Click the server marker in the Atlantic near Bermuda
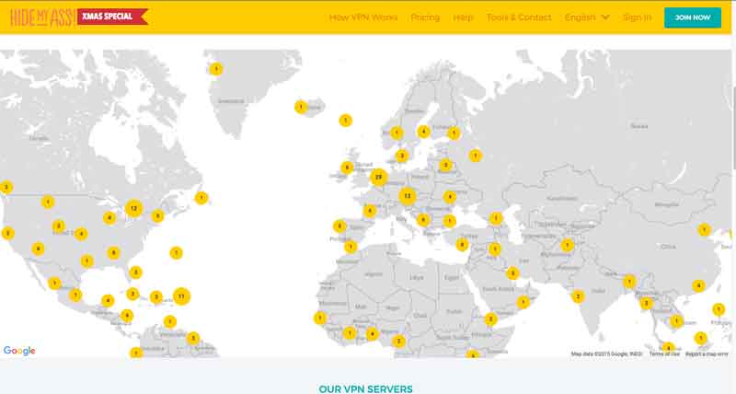 tap(176, 252)
